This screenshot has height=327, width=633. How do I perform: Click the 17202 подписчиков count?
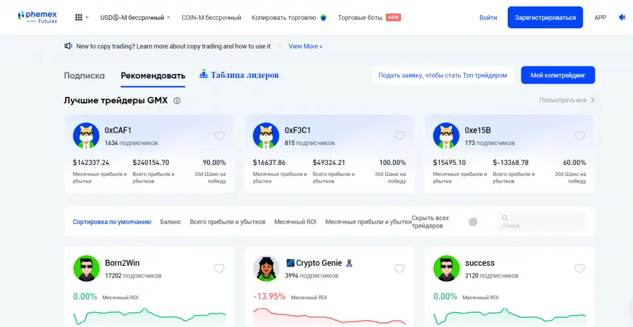(133, 276)
